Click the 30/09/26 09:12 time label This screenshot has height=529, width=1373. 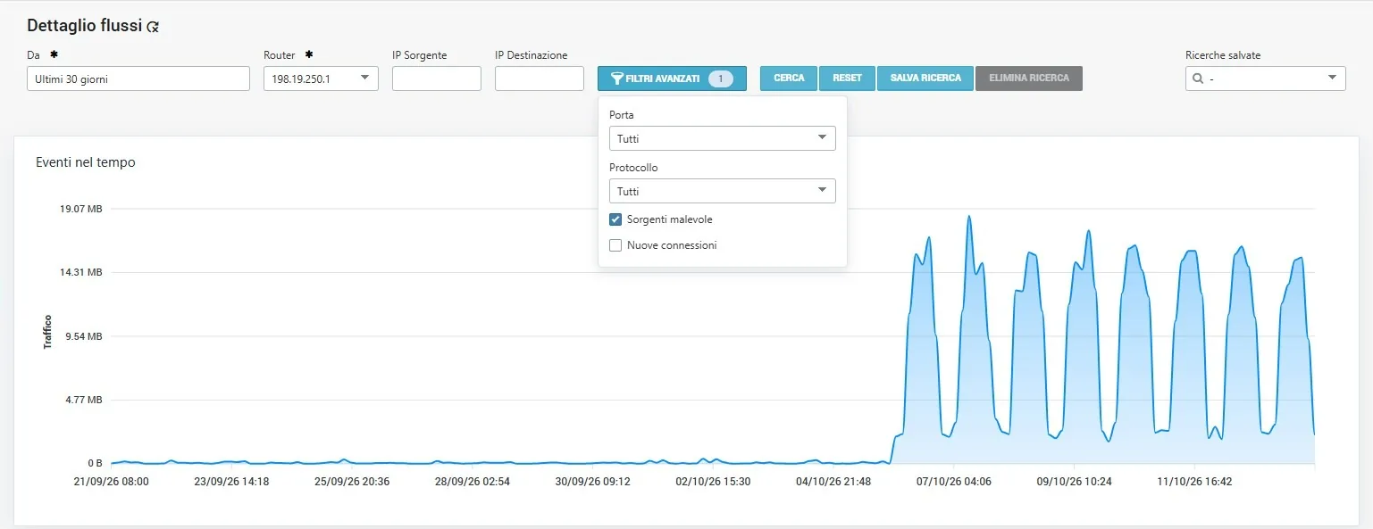(592, 482)
